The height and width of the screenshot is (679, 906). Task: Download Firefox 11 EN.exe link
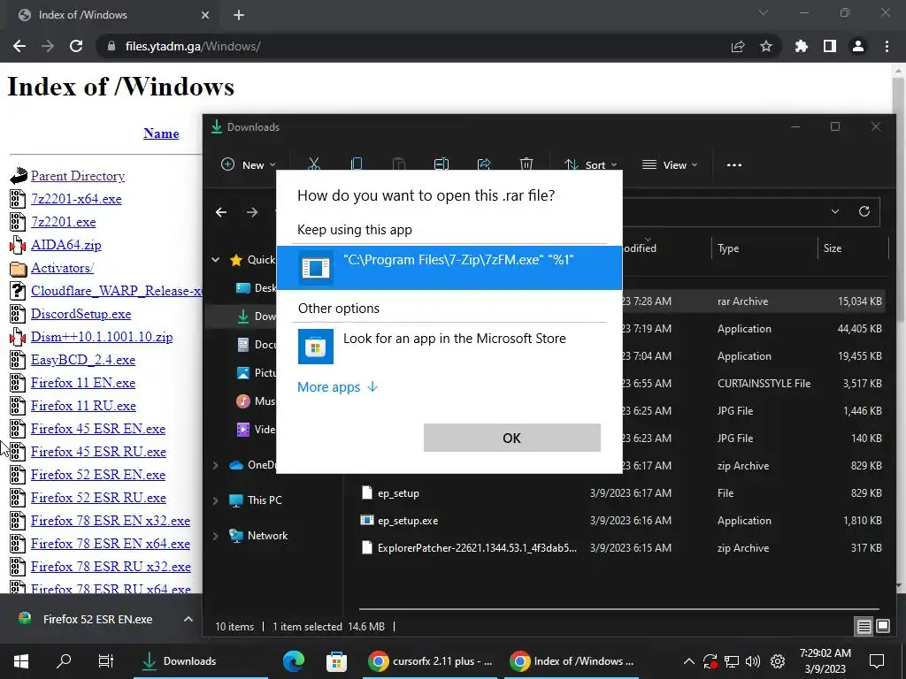click(83, 383)
